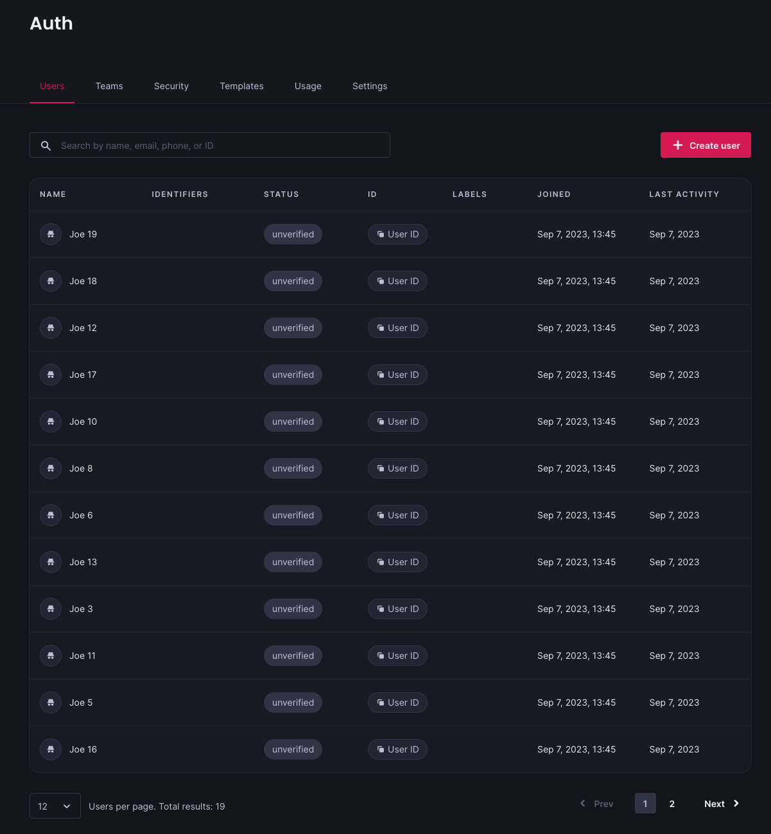Click the Create user button
This screenshot has width=771, height=834.
[x=706, y=145]
